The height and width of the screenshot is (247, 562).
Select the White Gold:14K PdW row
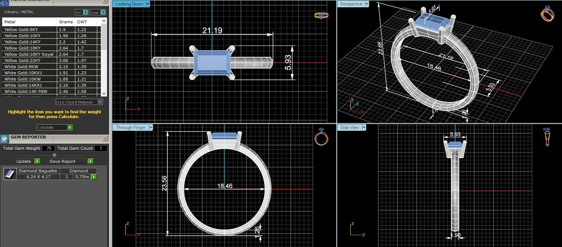pos(52,91)
